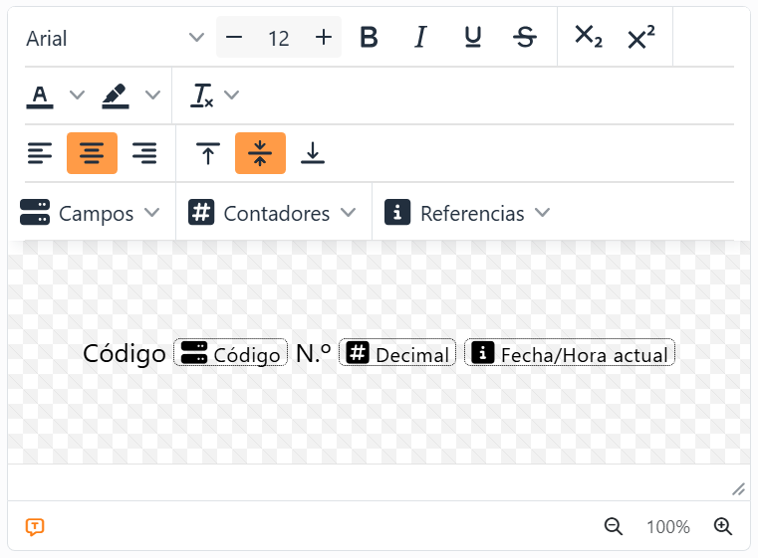
Task: Open the Campos menu
Action: coord(90,213)
